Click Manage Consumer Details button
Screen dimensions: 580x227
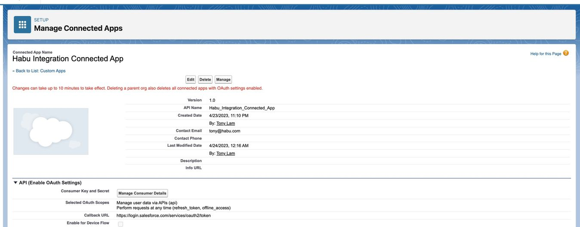142,193
